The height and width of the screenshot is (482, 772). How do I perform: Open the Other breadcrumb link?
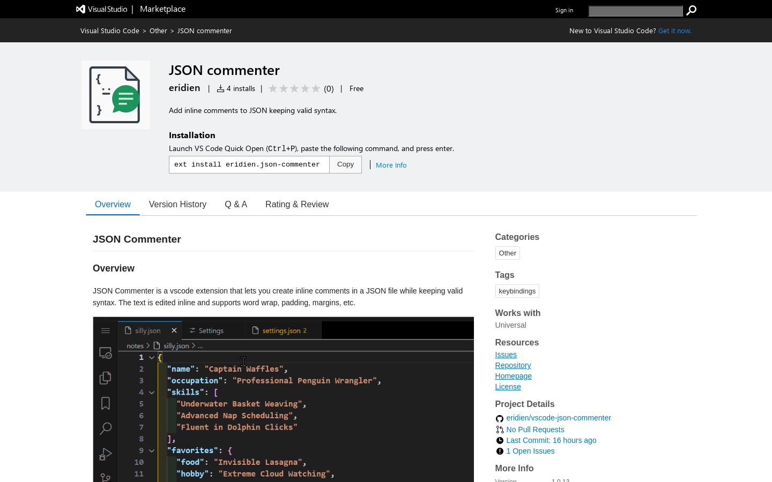(x=158, y=31)
